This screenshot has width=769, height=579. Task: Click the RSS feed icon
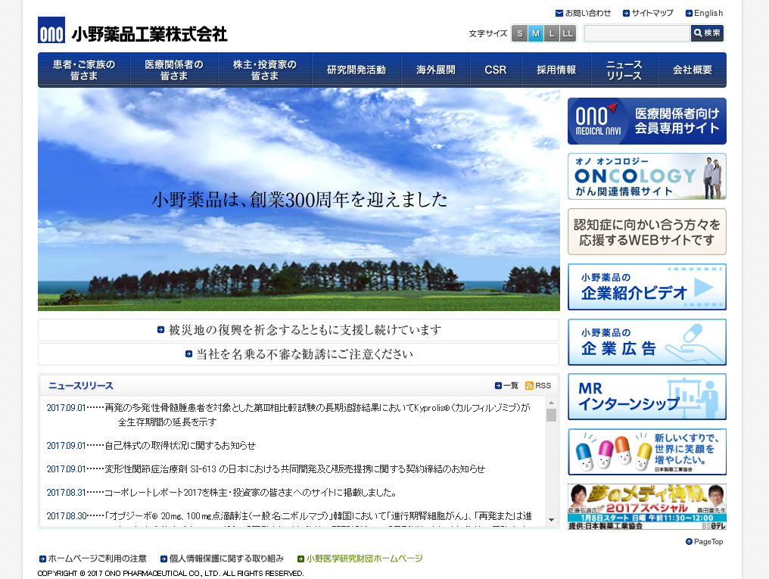[529, 385]
